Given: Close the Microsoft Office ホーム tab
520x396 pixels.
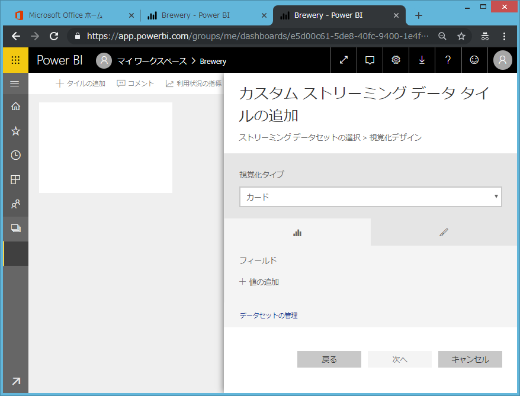Looking at the screenshot, I should pyautogui.click(x=131, y=15).
